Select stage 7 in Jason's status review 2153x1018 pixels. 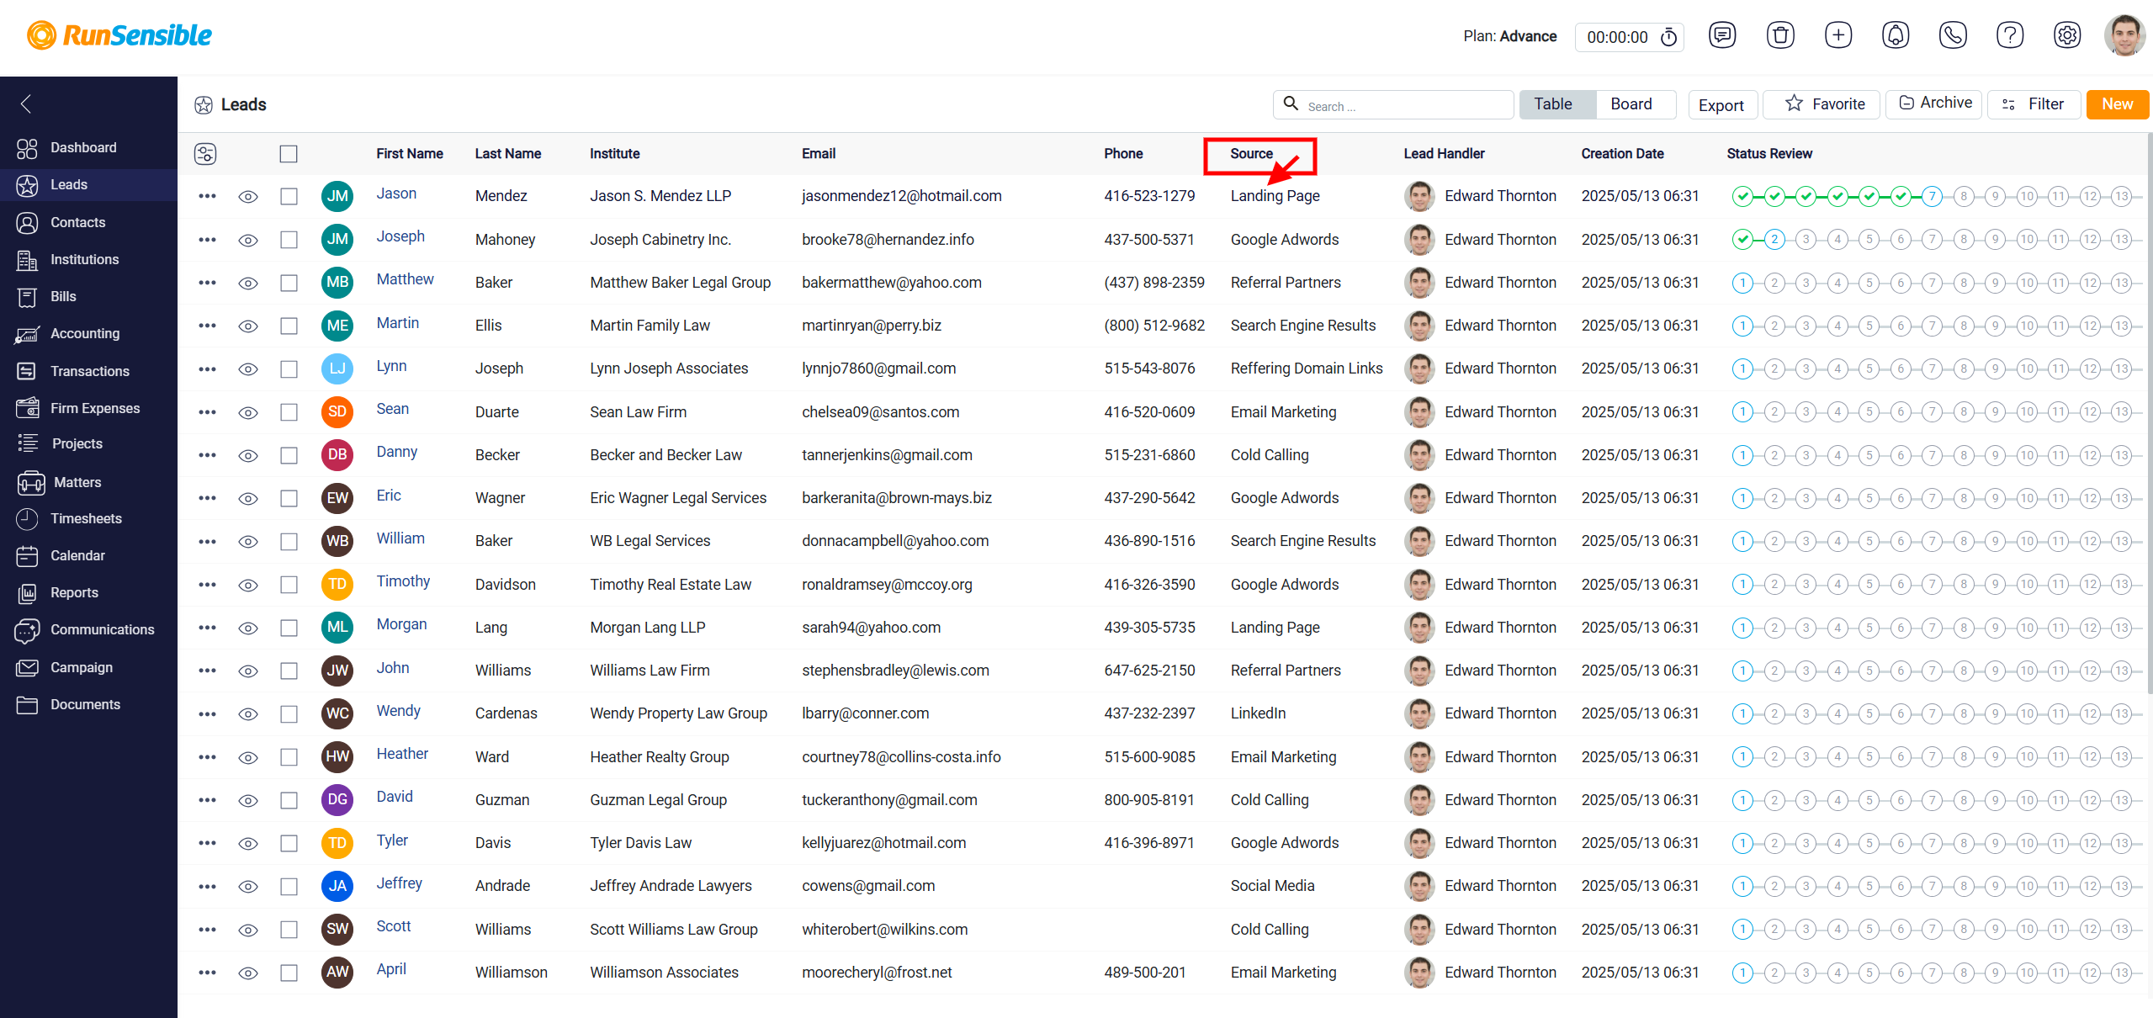1933,197
